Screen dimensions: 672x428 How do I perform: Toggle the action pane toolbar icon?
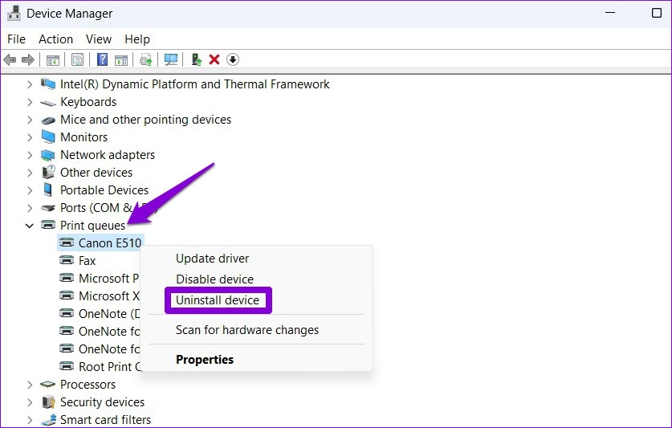[x=121, y=59]
